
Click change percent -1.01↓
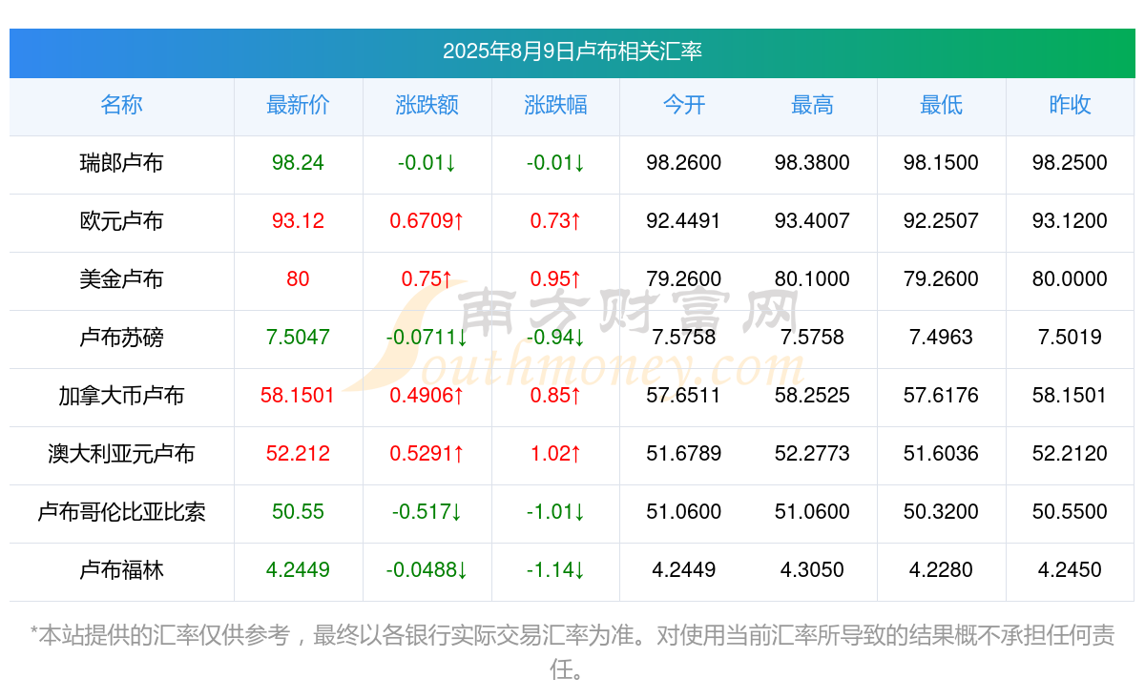555,512
